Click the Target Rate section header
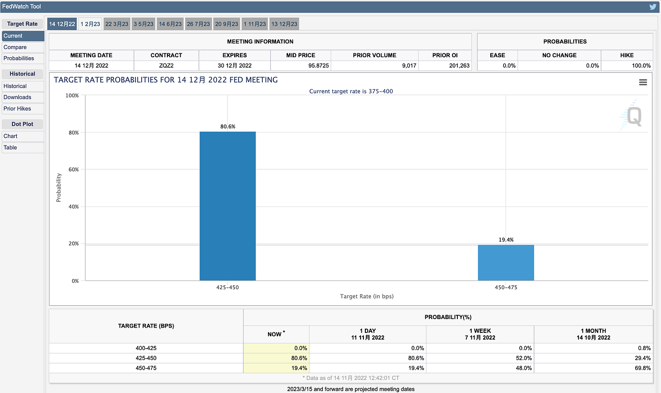 pos(22,24)
